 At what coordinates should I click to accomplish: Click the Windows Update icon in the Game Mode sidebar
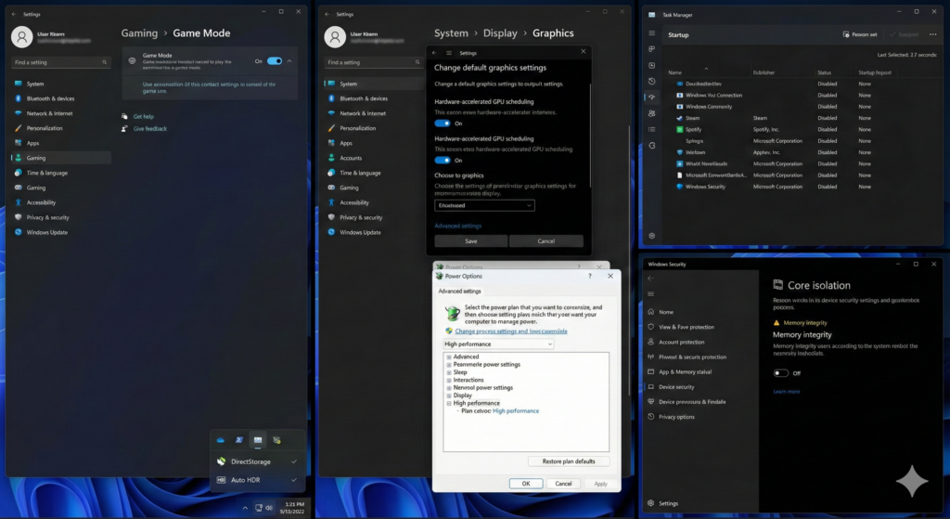tap(18, 232)
